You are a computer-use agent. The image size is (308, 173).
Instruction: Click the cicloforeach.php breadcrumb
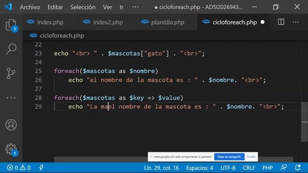62,36
